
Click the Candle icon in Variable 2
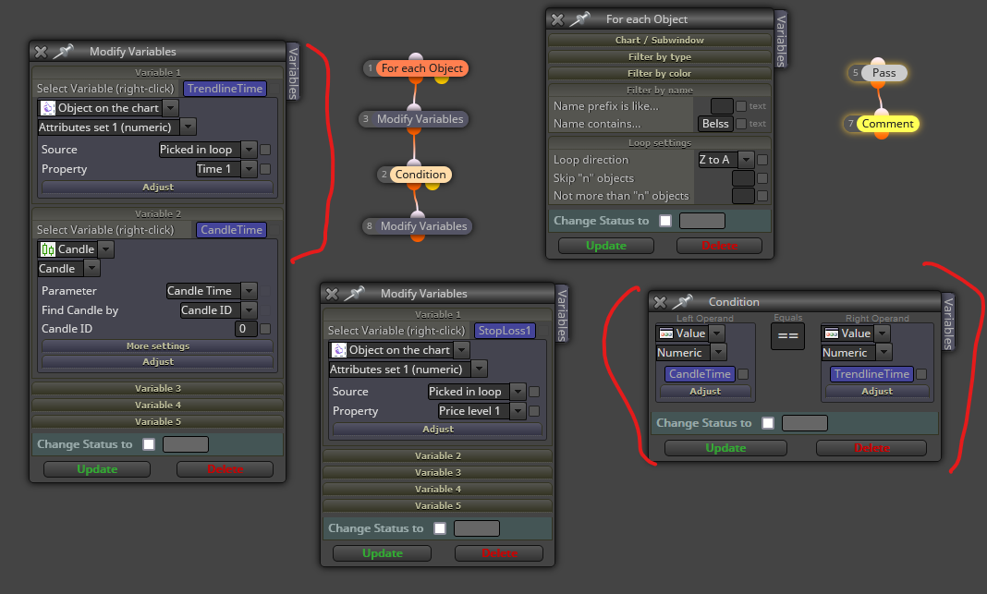click(x=48, y=249)
